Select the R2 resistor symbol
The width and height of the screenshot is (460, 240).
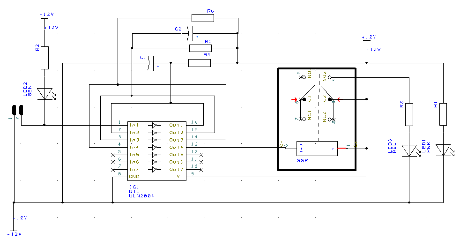point(45,58)
